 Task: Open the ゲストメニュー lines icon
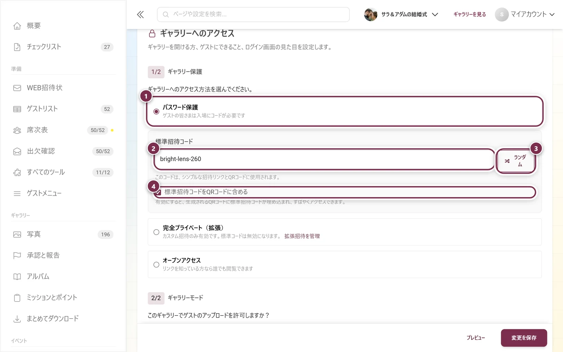pos(17,194)
